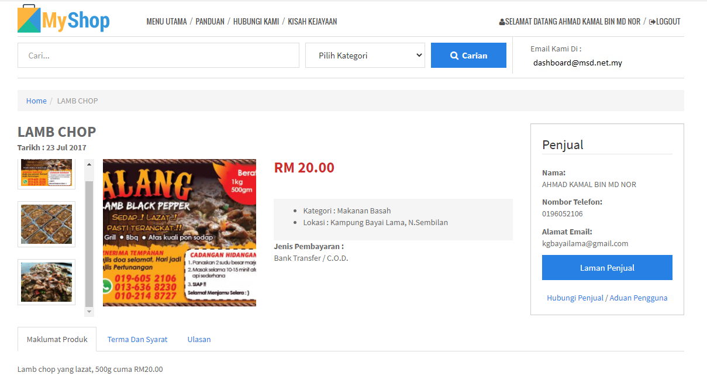Click the thumbnail list scroll up arrow
Viewport: 707px width, 383px height.
[x=89, y=164]
